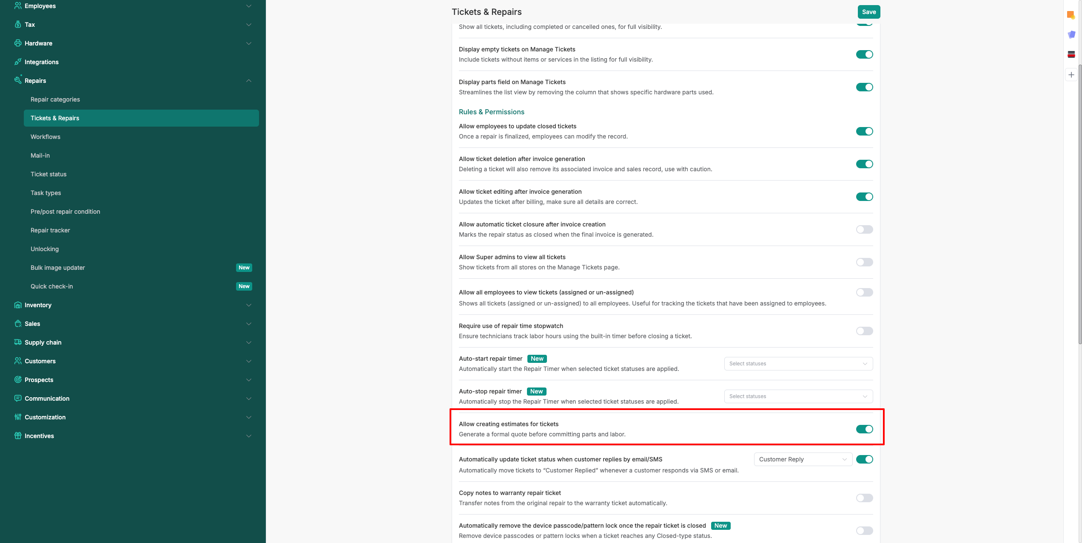Click Auto-stop repair timer select statuses field
The width and height of the screenshot is (1082, 543).
(798, 396)
